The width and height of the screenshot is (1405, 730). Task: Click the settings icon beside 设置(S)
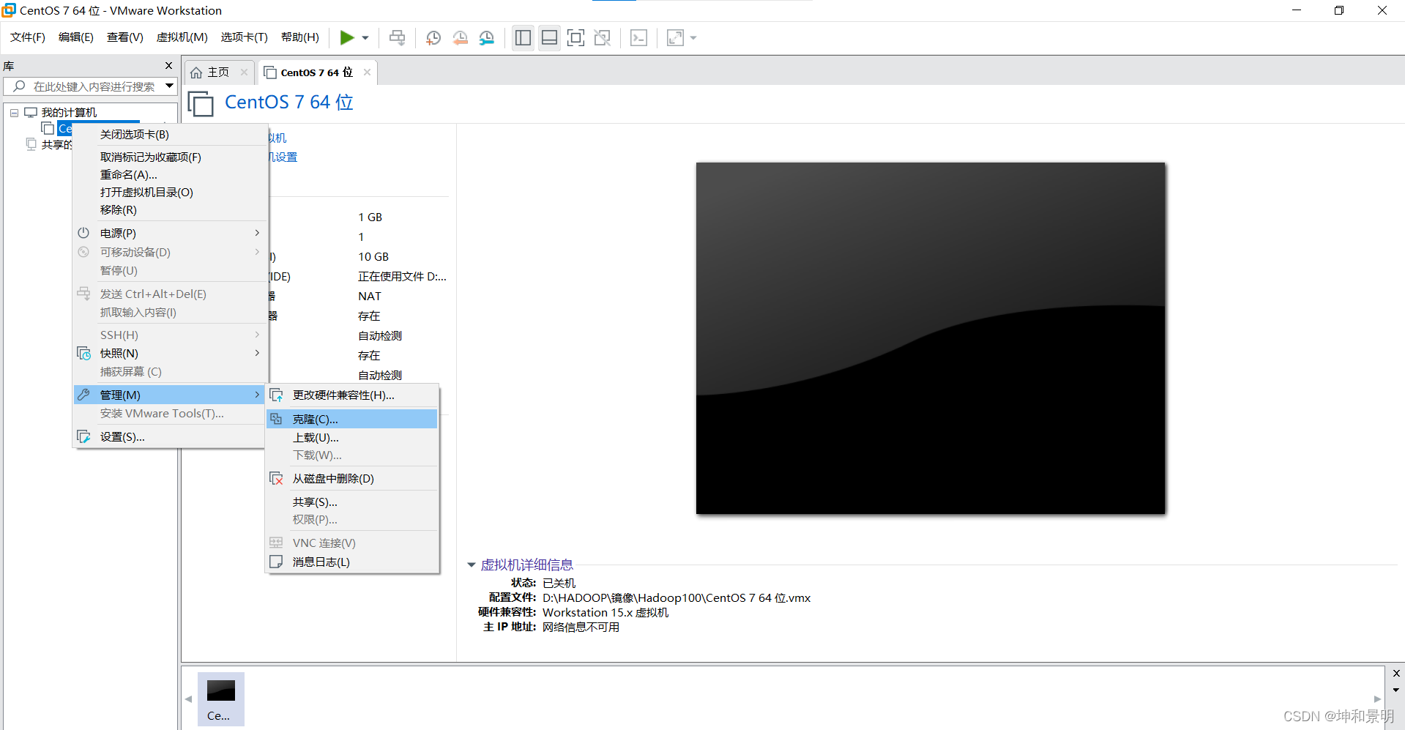point(84,437)
